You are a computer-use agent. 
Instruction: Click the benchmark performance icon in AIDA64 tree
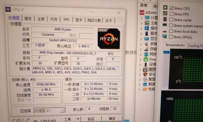pyautogui.click(x=145, y=89)
